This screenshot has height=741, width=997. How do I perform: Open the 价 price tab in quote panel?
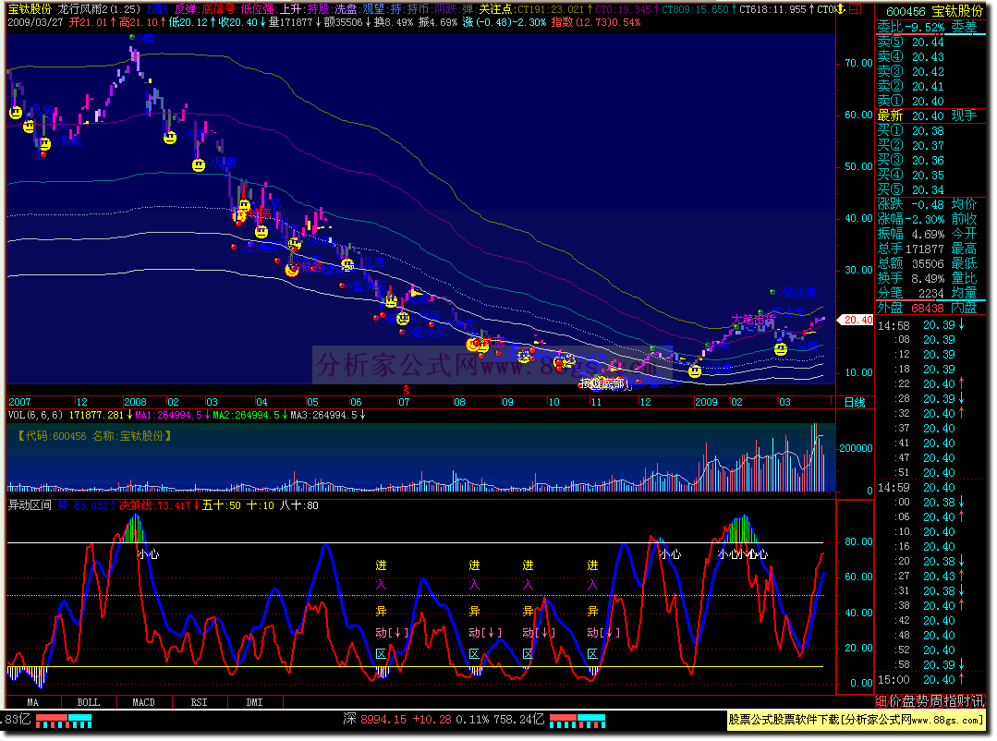(894, 701)
